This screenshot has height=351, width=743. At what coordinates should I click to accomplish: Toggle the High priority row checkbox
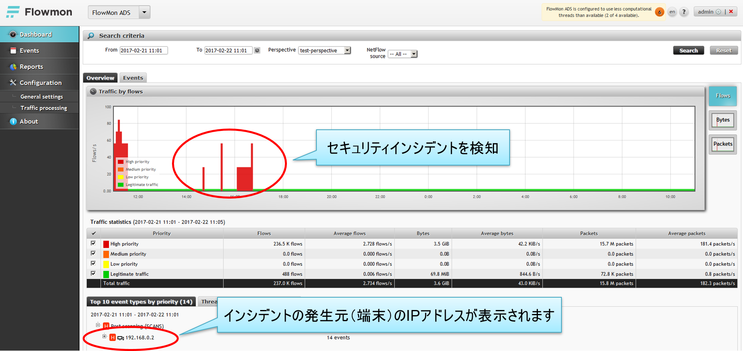point(93,243)
